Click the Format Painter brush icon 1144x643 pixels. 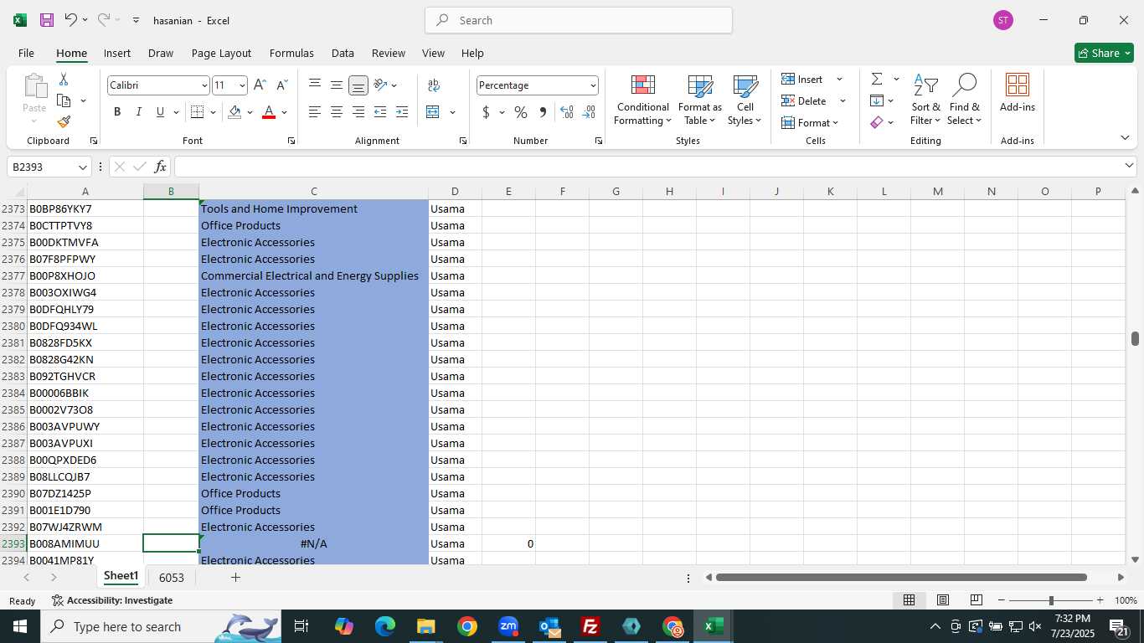click(x=64, y=121)
